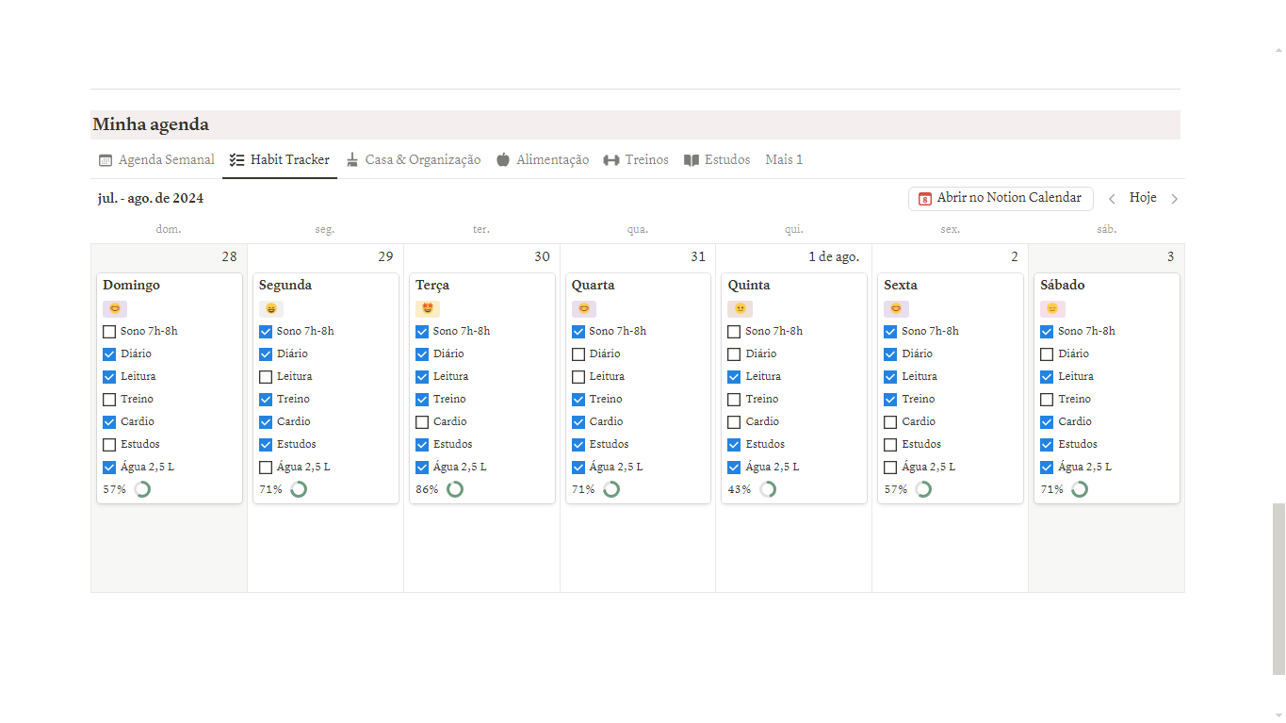Click the 71% value on Quarta

(583, 490)
